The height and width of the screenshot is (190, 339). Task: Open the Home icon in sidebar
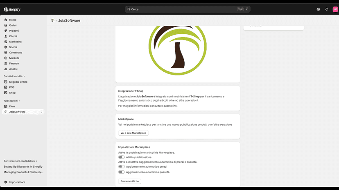(x=6, y=20)
